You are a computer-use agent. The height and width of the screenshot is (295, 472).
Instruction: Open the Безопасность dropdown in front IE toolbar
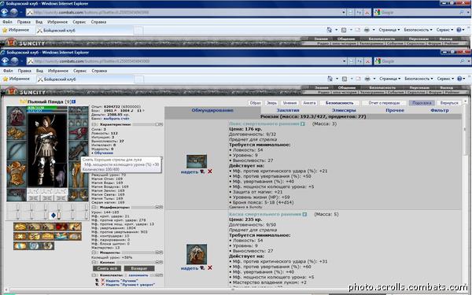pos(419,79)
